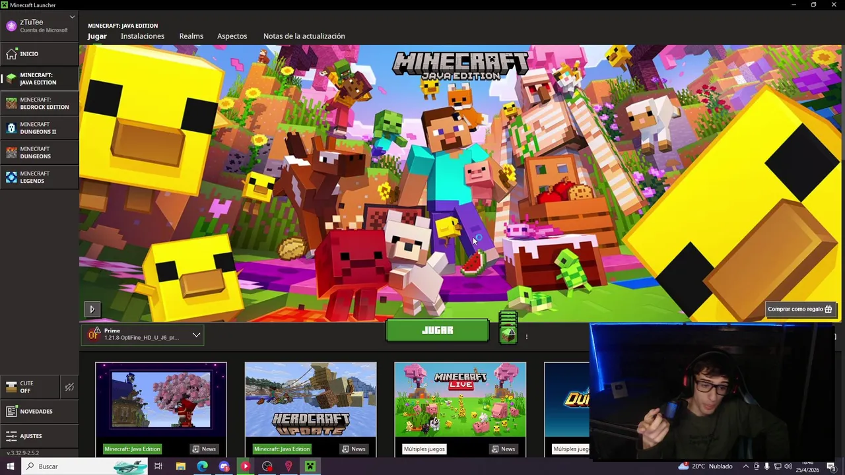The width and height of the screenshot is (845, 475).
Task: Click Java Edition tag on Herdcraft card
Action: point(282,449)
